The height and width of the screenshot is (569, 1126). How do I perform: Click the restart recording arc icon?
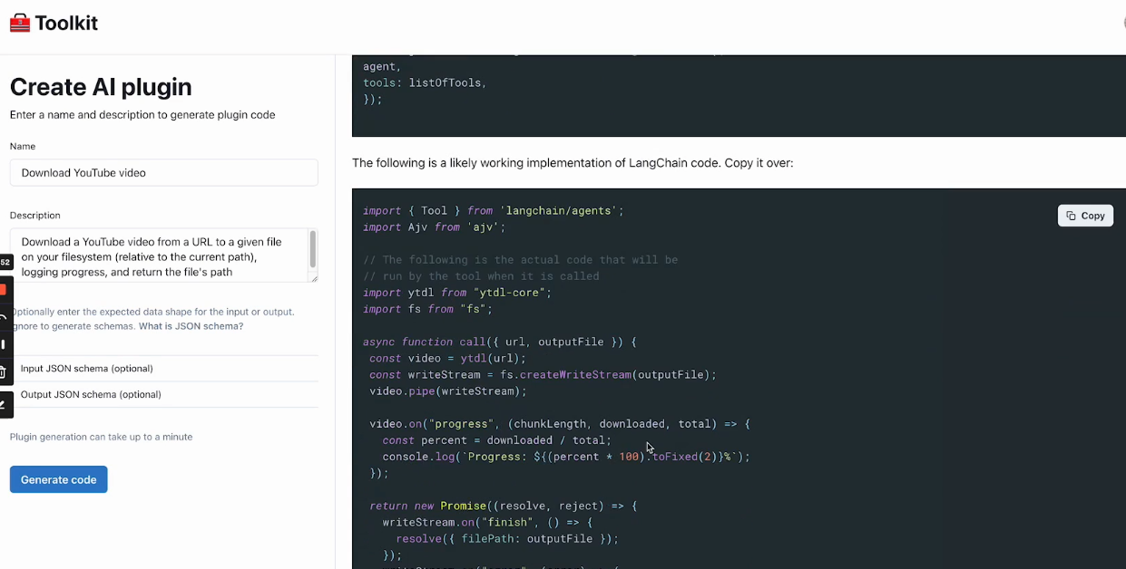coord(4,317)
